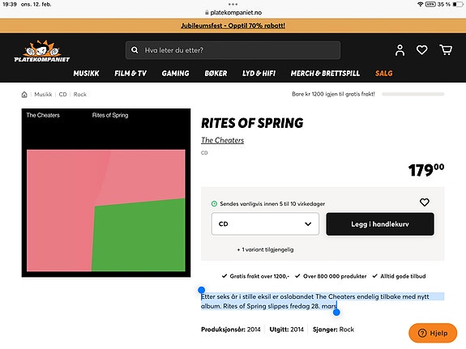The image size is (466, 349).
Task: Open the SALG menu item
Action: [x=383, y=74]
